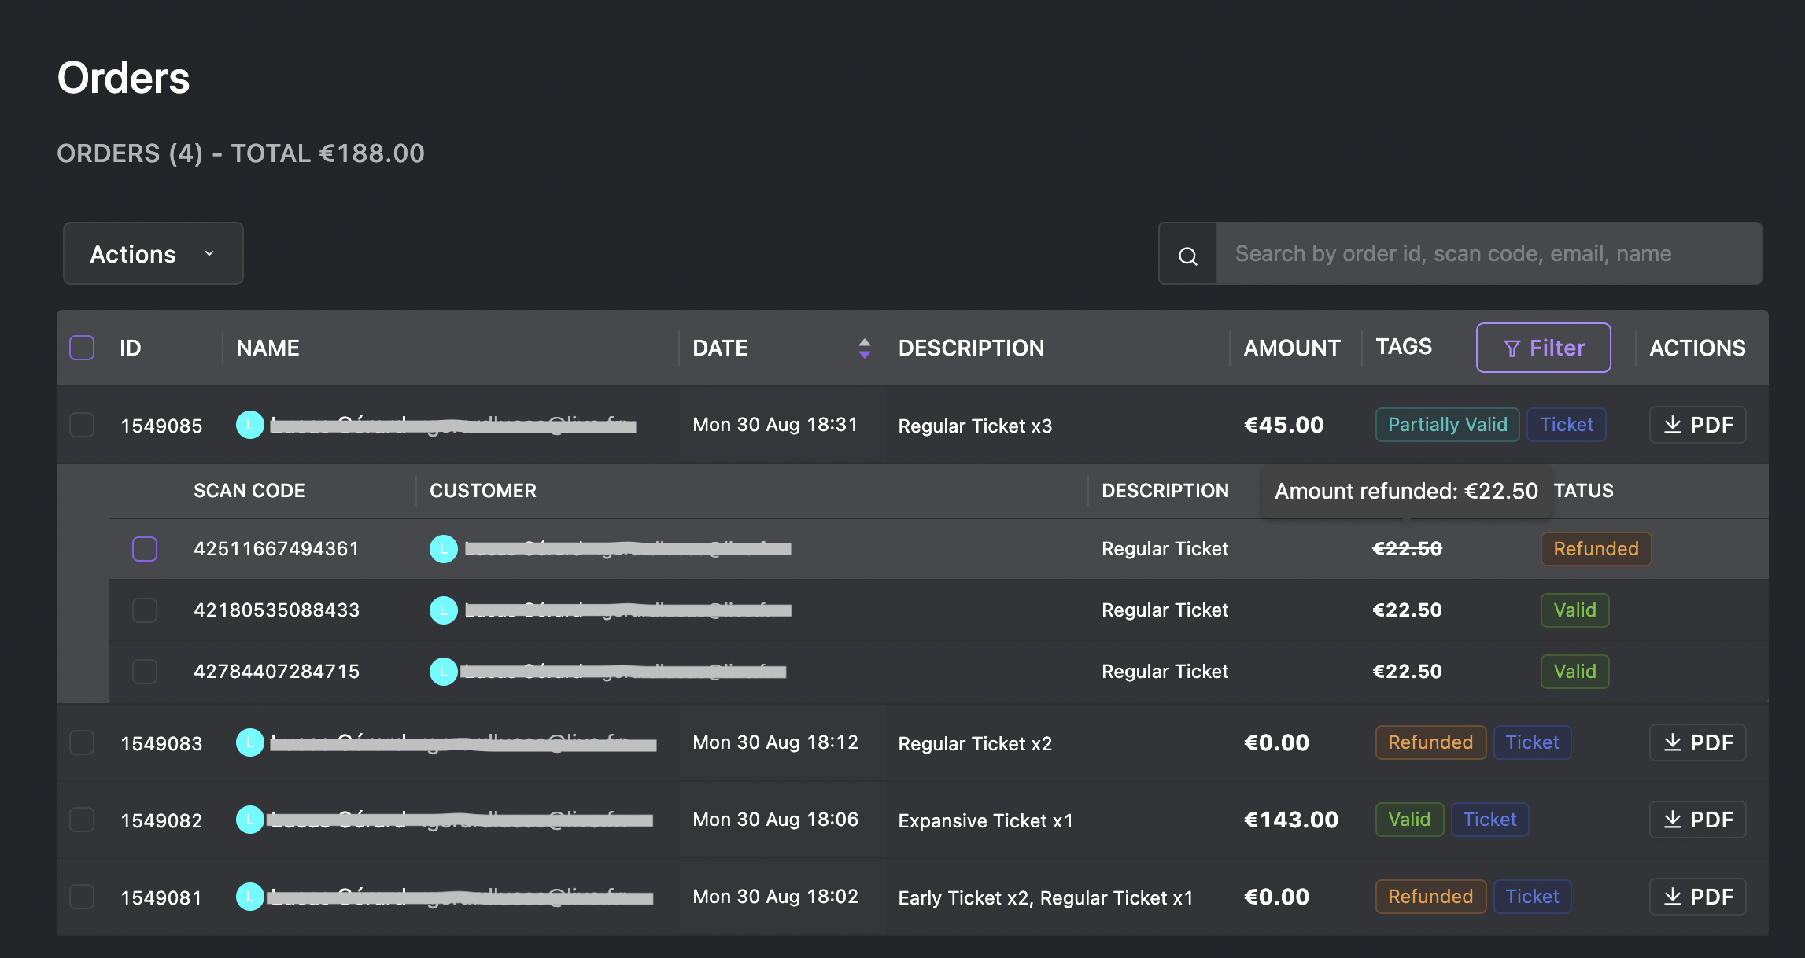1805x958 pixels.
Task: Focus the order search input field
Action: click(1487, 253)
